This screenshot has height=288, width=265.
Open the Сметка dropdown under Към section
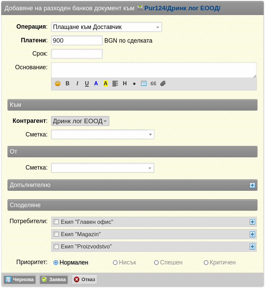point(103,134)
